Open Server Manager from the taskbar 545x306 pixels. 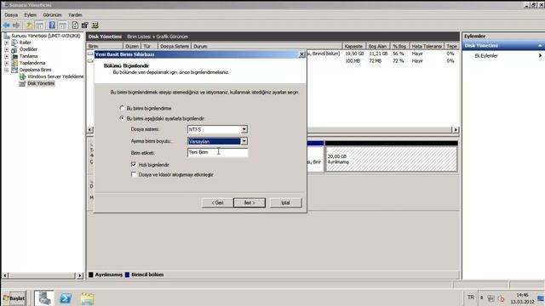coord(44,298)
